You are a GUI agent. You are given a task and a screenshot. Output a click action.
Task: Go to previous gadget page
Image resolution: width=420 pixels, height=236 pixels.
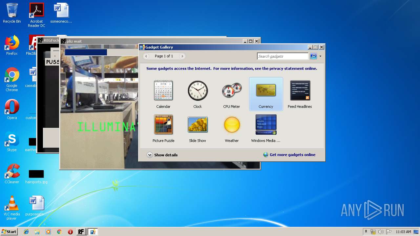pos(146,56)
